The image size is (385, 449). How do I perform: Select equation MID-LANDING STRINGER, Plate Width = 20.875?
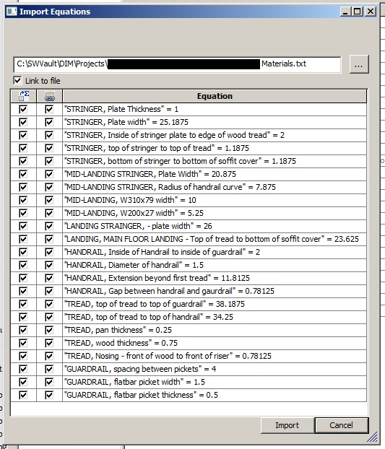[x=215, y=174]
